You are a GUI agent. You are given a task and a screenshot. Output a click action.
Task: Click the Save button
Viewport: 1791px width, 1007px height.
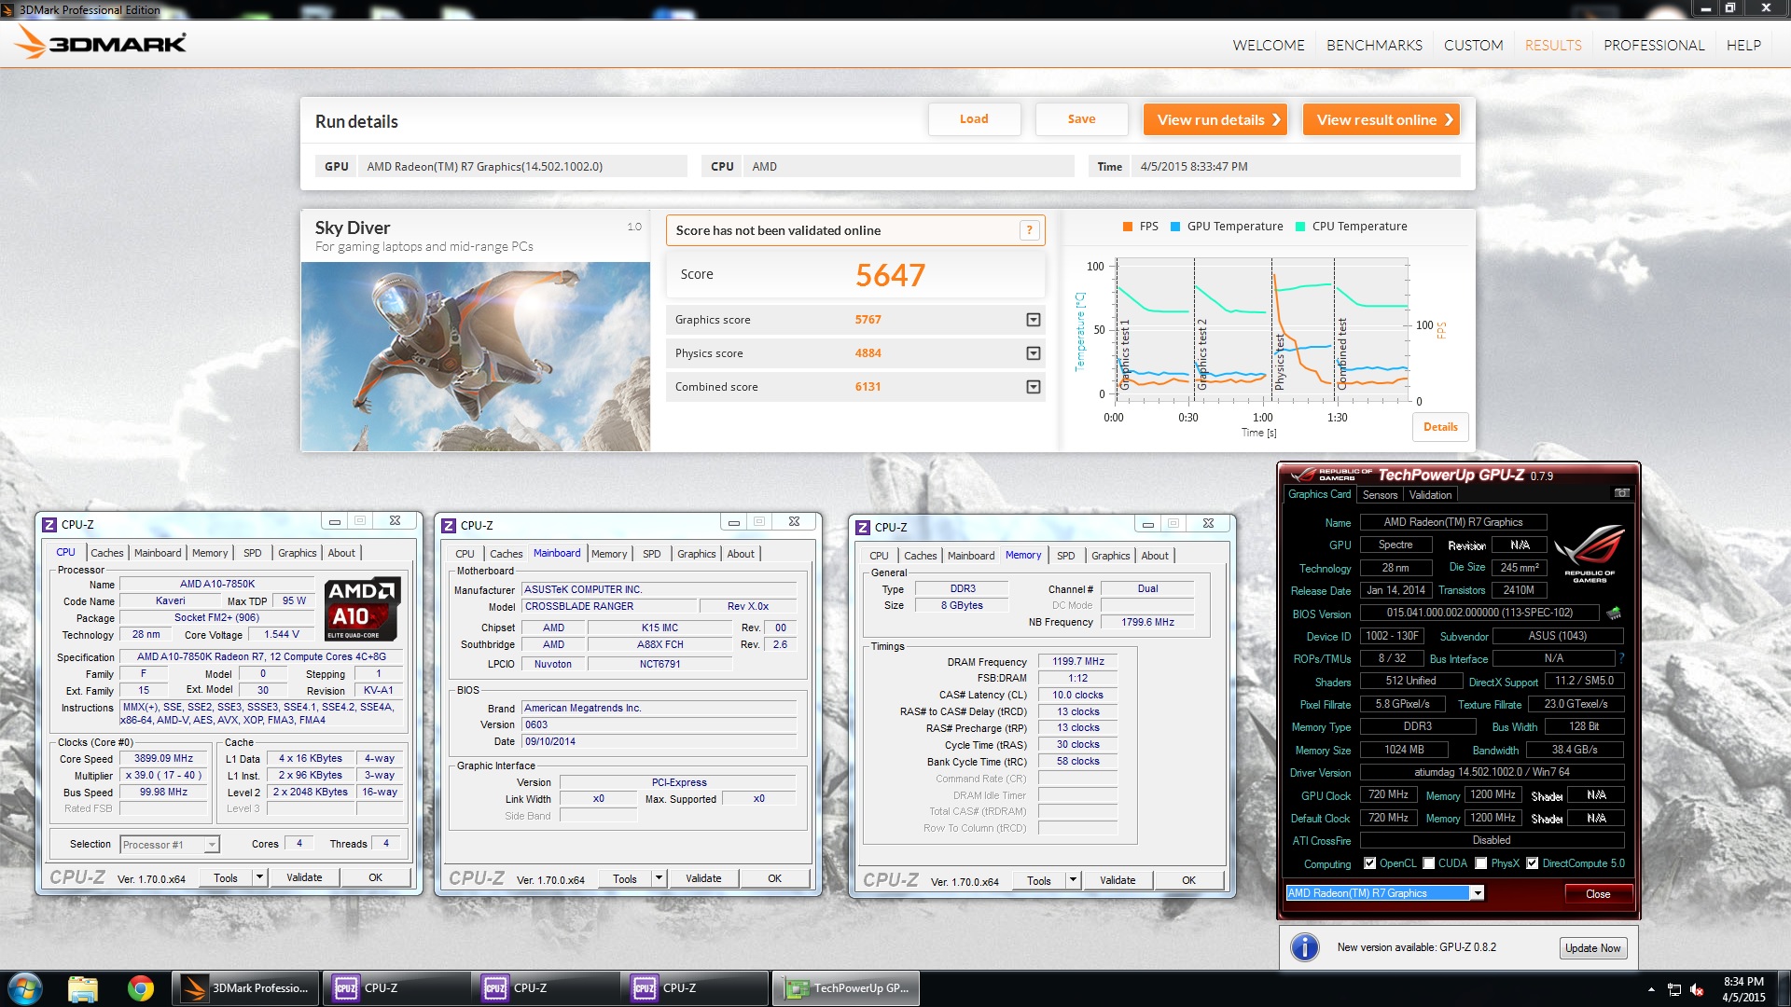(x=1081, y=119)
